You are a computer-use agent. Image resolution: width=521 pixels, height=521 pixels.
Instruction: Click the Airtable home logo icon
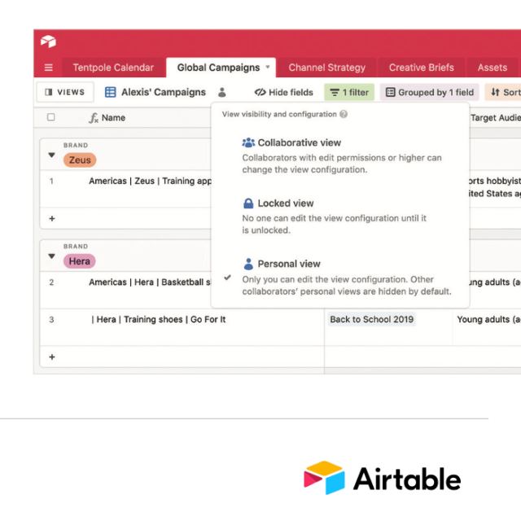[48, 42]
